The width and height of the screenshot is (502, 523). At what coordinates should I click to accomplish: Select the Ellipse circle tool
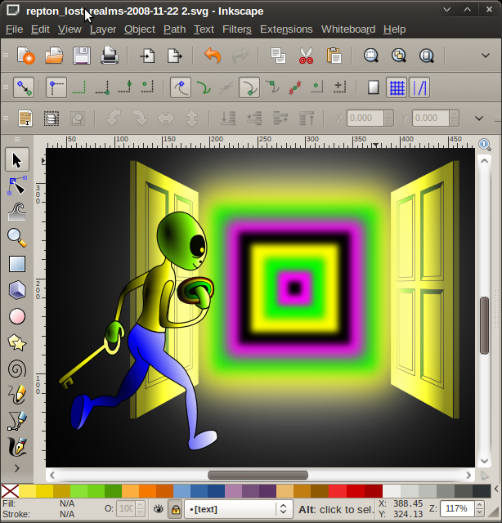(x=17, y=316)
